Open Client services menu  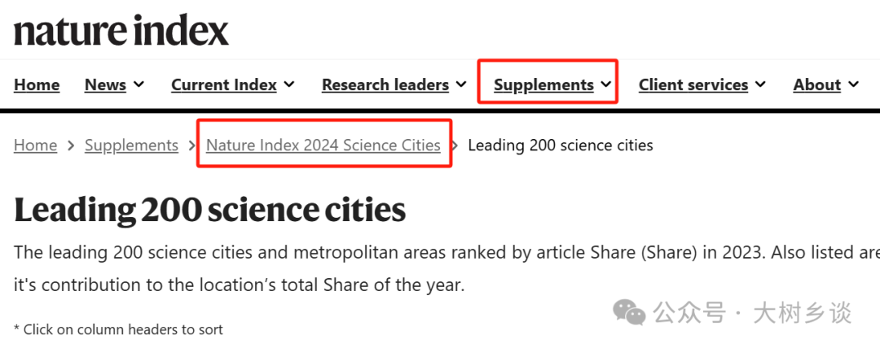(x=693, y=85)
